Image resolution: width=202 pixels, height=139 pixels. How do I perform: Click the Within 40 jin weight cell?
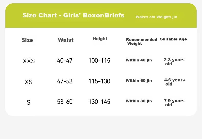[139, 60]
